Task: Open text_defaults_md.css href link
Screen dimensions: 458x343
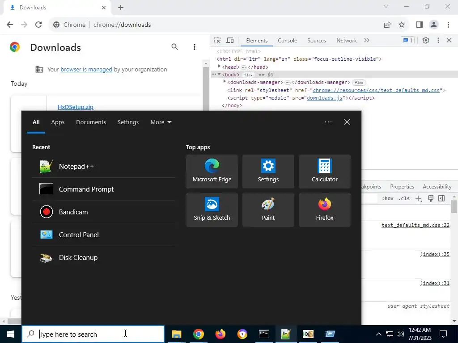Action: (x=376, y=90)
